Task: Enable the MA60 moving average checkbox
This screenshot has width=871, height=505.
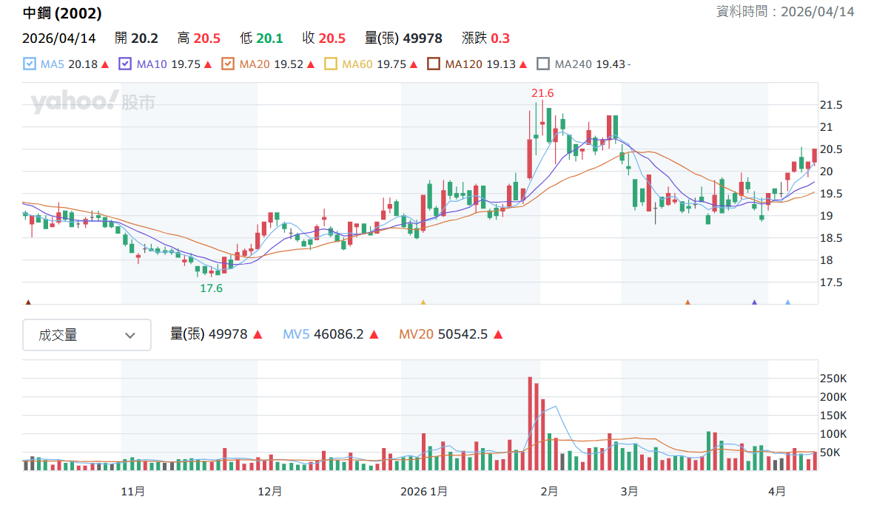Action: pyautogui.click(x=331, y=64)
